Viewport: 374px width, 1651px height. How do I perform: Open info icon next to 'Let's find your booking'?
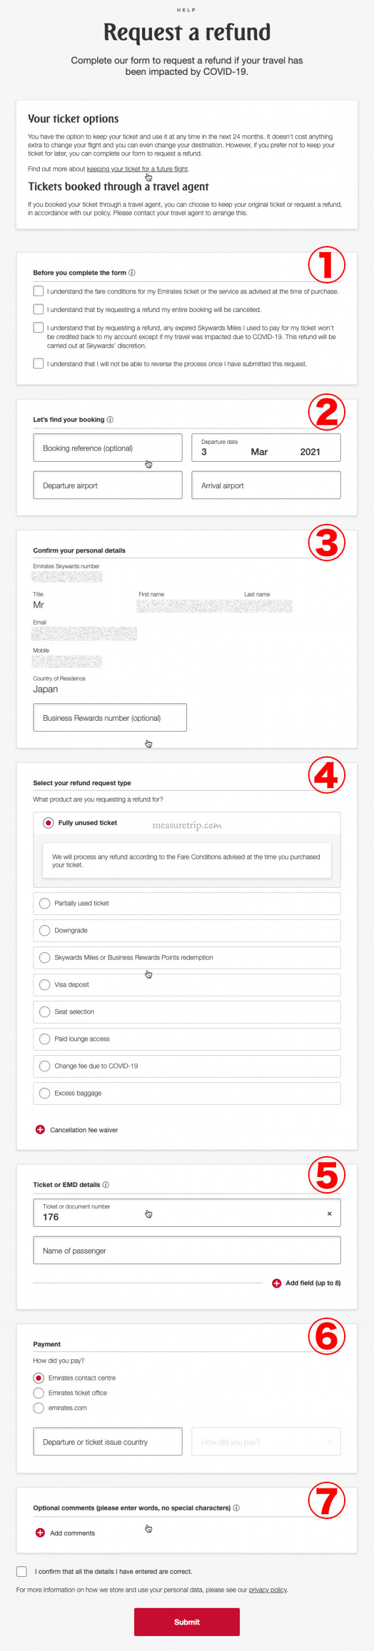110,420
